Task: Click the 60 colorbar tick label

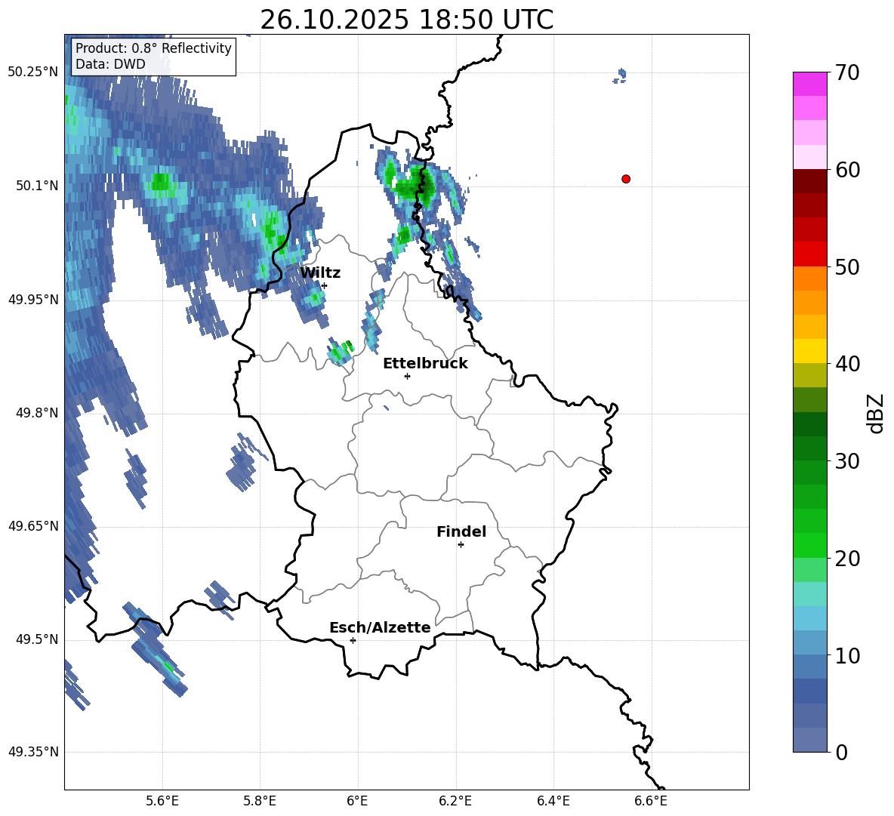Action: 846,170
